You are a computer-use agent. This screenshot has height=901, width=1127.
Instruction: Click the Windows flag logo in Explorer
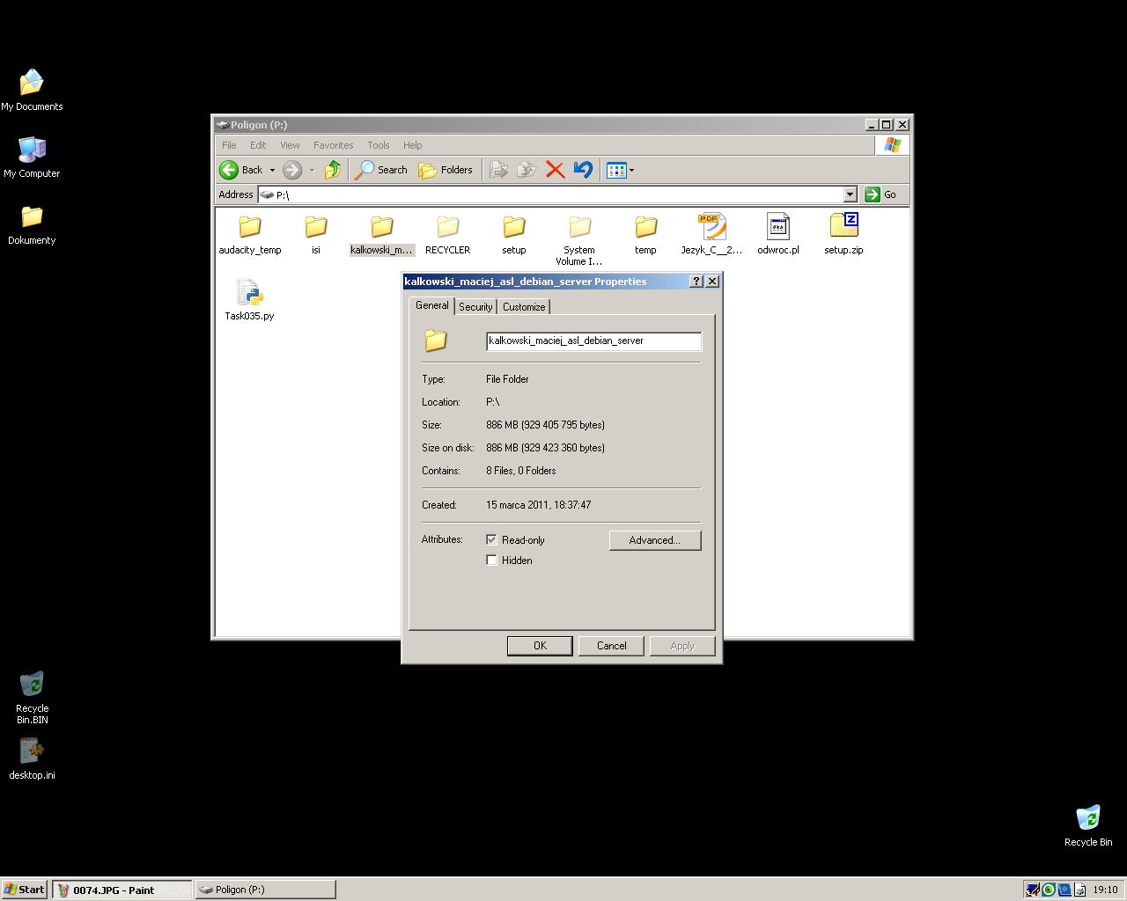pyautogui.click(x=892, y=145)
